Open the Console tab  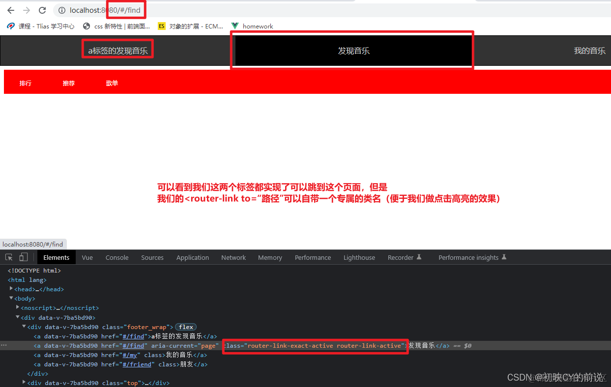[117, 257]
